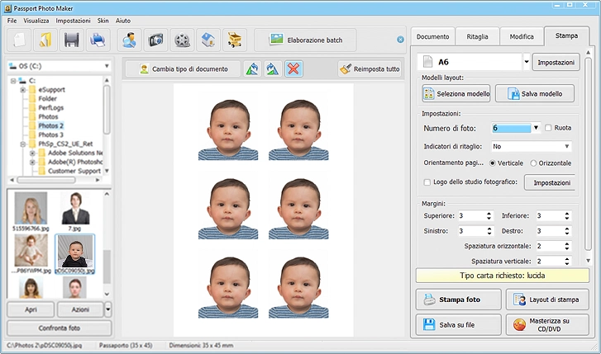Click the Superiore margin stepper
601x354 pixels.
[489, 216]
